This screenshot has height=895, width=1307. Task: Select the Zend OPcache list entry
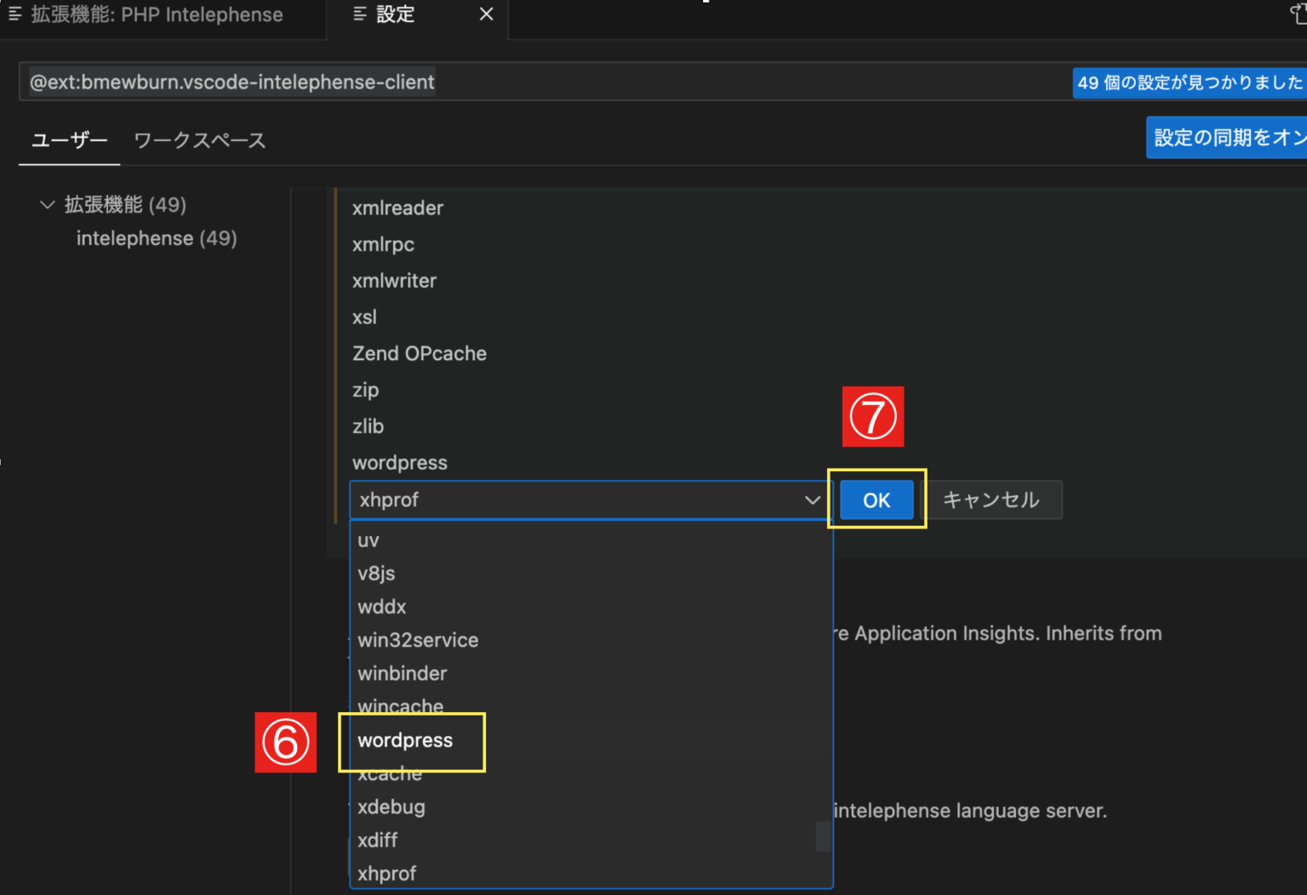tap(419, 353)
